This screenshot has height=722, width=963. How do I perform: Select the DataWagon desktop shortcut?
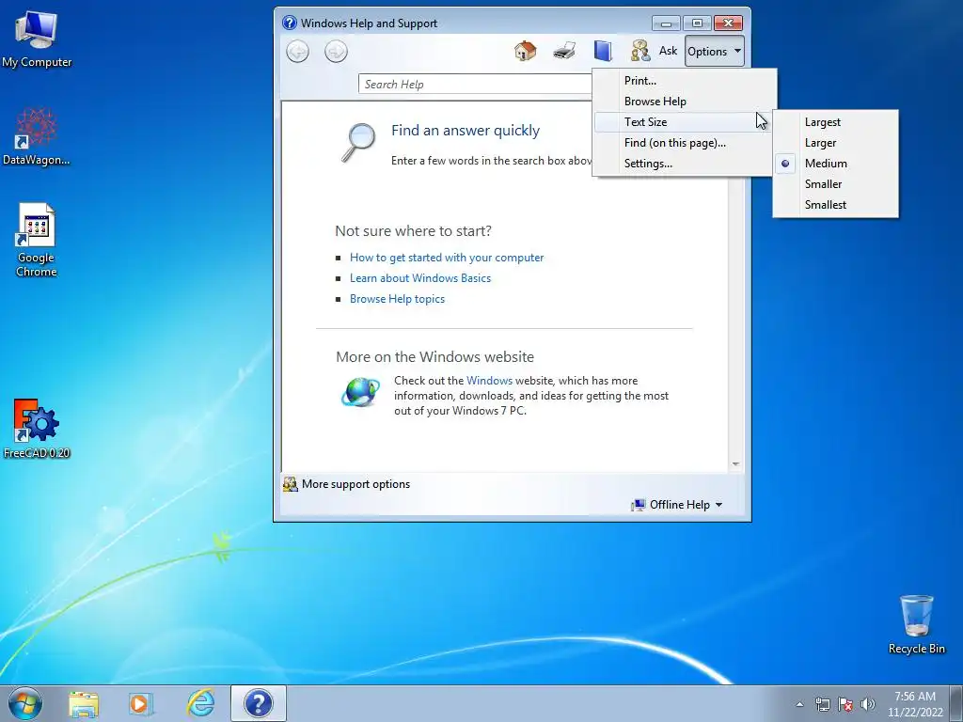tap(37, 137)
